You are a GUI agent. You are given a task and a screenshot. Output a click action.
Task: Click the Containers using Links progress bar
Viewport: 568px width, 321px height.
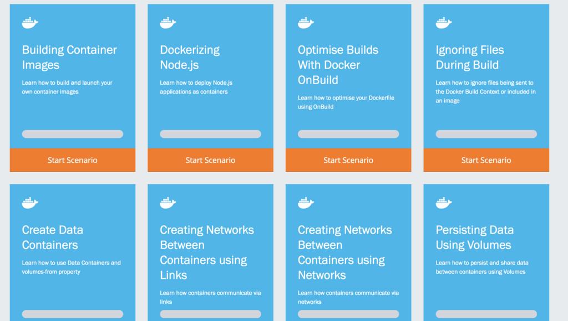(x=210, y=314)
